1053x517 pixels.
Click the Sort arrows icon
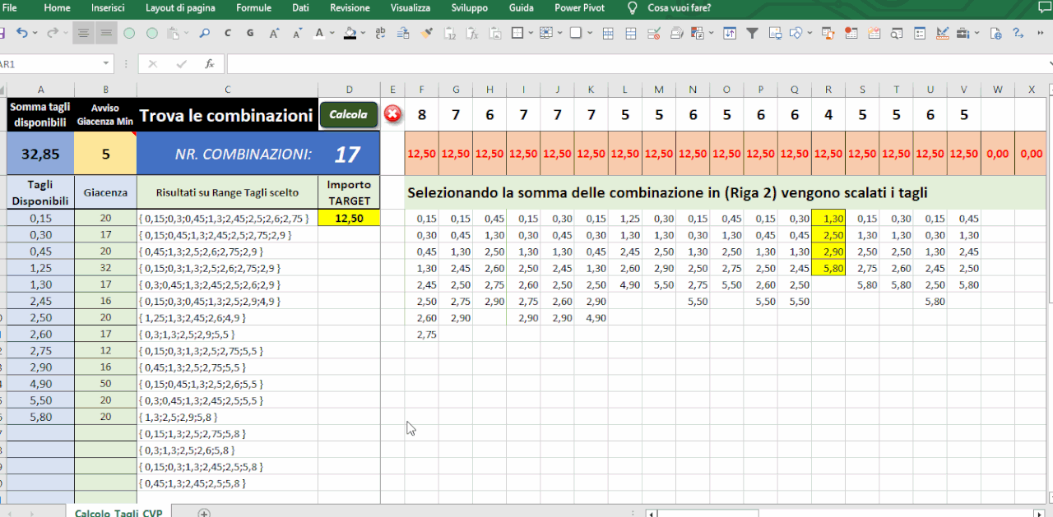(x=730, y=33)
